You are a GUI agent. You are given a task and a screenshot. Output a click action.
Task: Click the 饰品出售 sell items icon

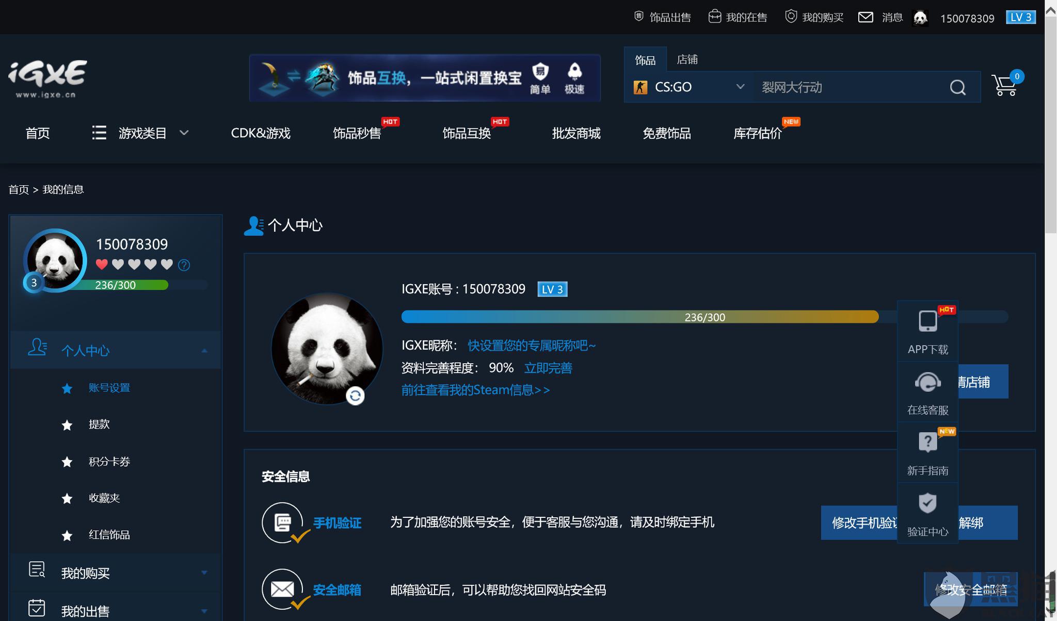(x=637, y=17)
